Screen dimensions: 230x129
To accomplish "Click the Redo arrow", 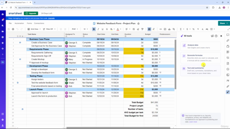I will [22, 29].
